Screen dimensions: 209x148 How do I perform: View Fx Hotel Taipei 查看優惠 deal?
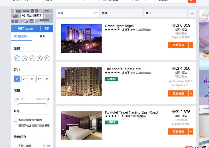point(178,132)
